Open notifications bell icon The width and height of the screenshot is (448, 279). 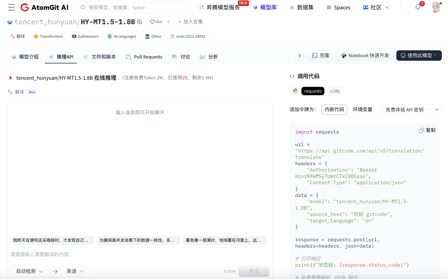(418, 7)
